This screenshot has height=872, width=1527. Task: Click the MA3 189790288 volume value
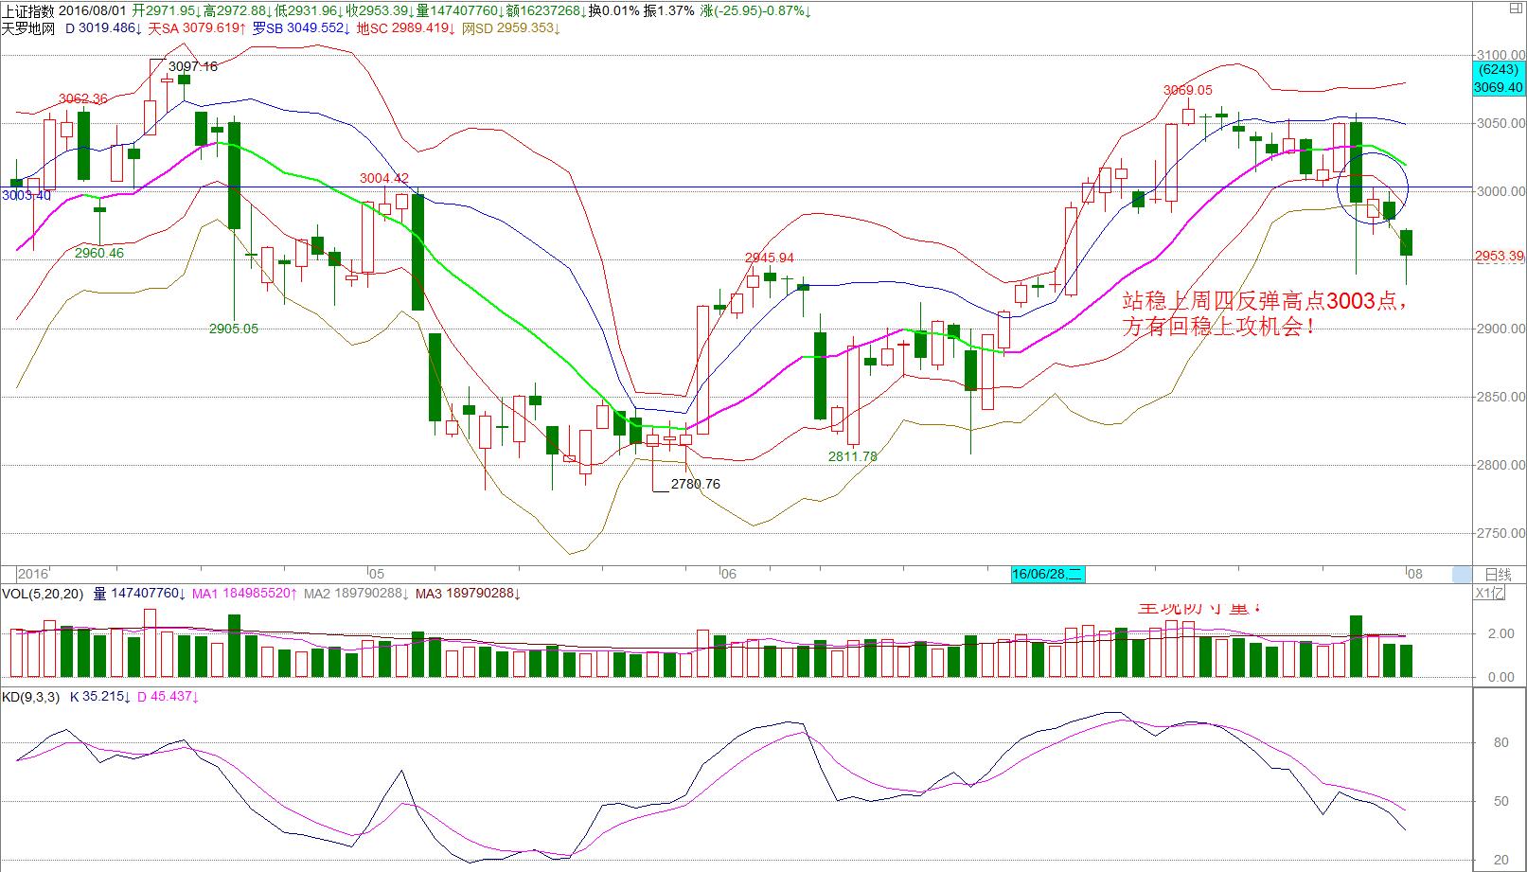[x=469, y=594]
